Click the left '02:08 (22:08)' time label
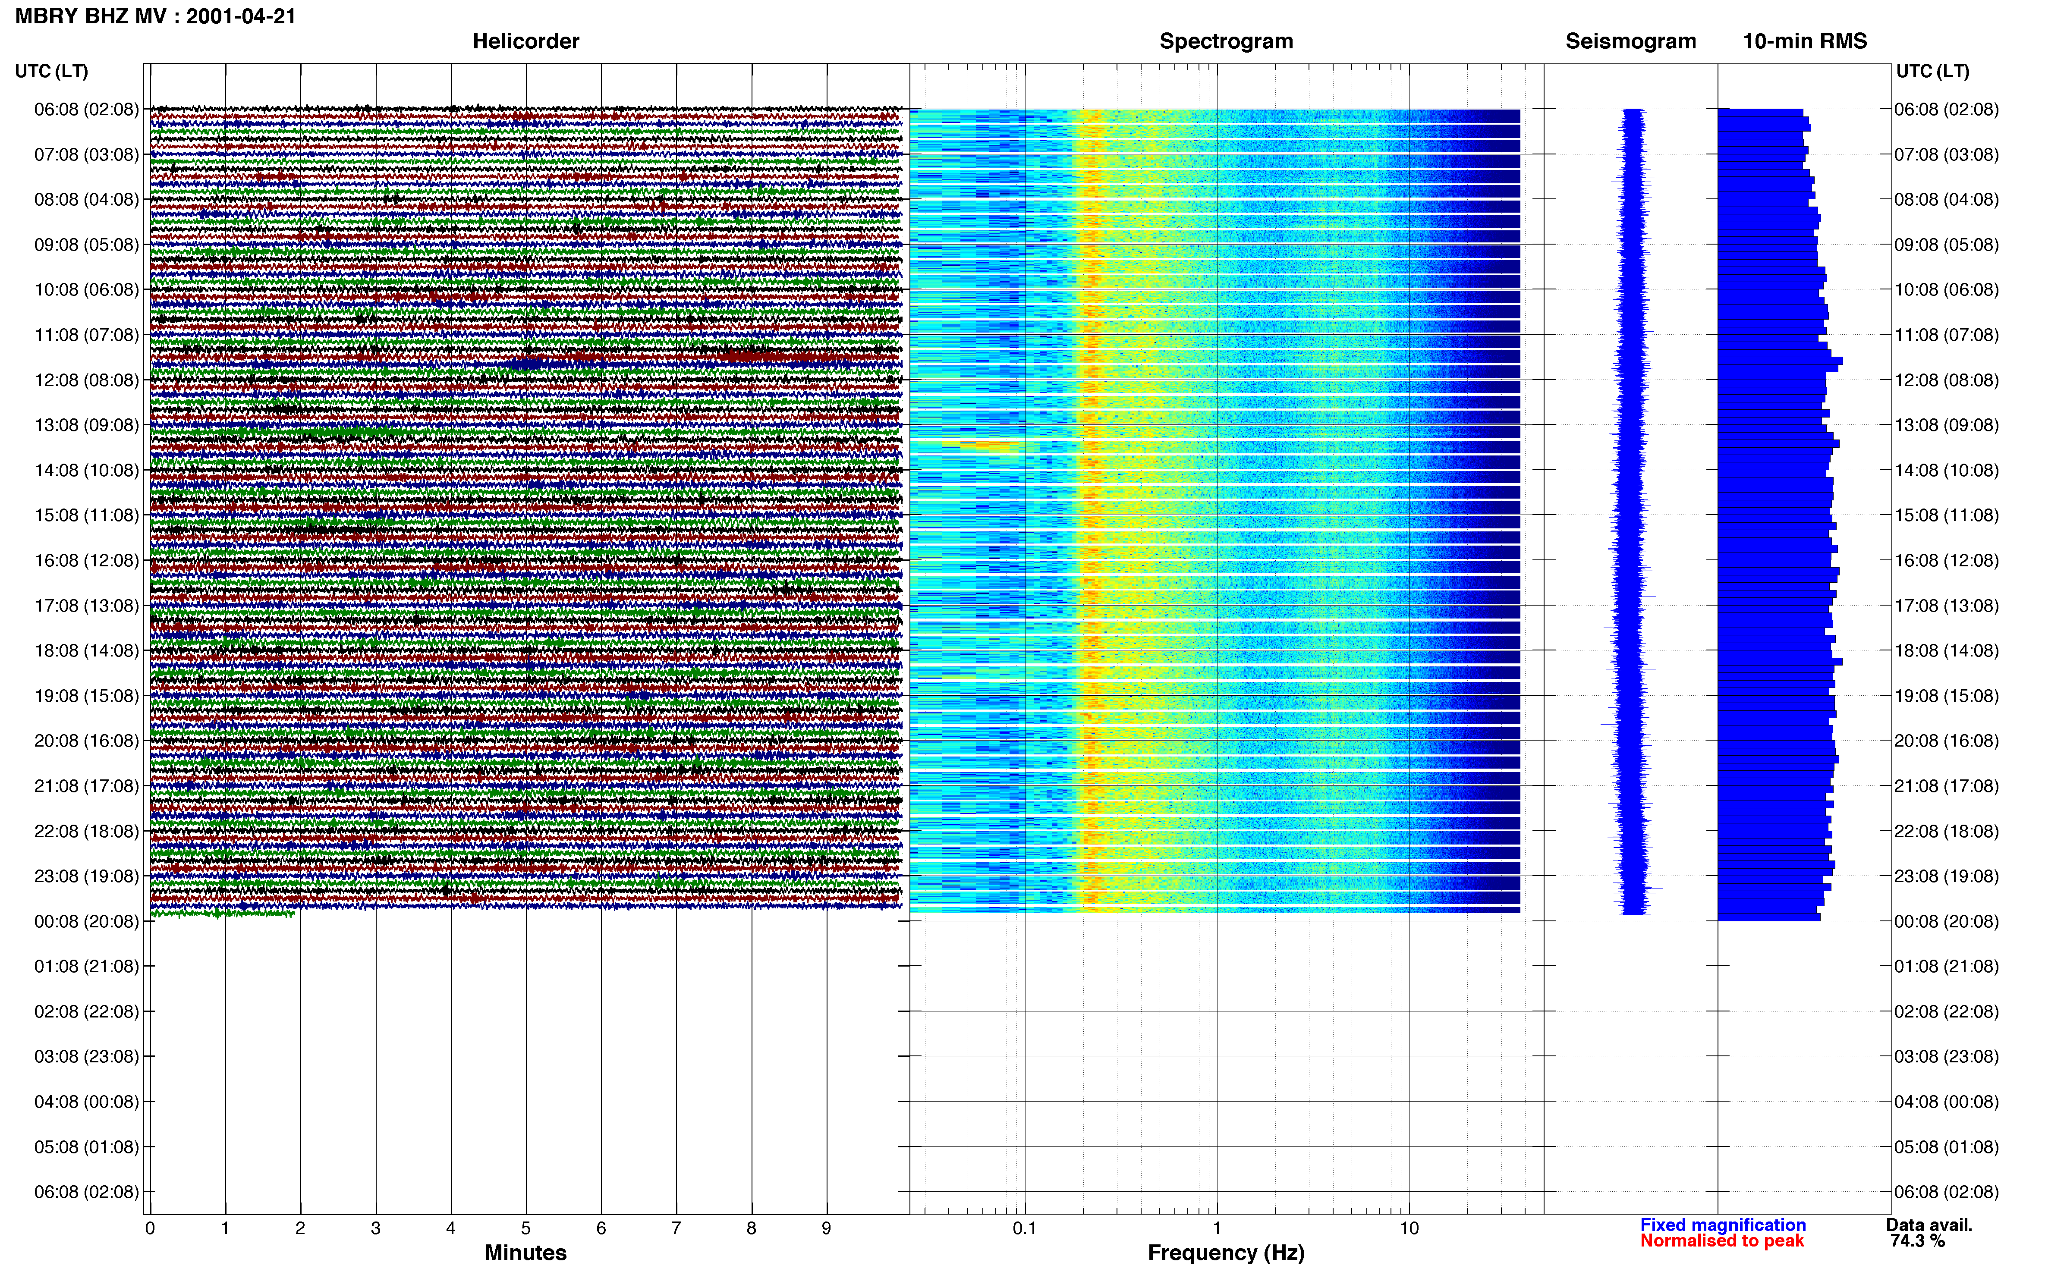This screenshot has width=2045, height=1278. [86, 1011]
